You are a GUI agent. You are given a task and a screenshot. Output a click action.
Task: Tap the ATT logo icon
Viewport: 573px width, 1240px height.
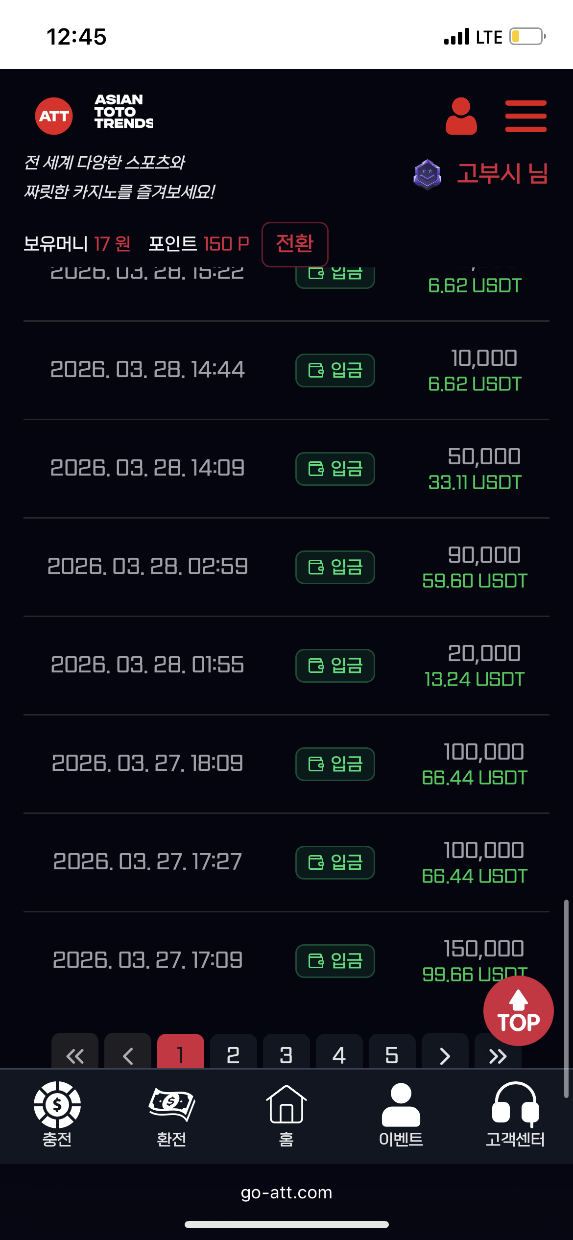point(54,116)
